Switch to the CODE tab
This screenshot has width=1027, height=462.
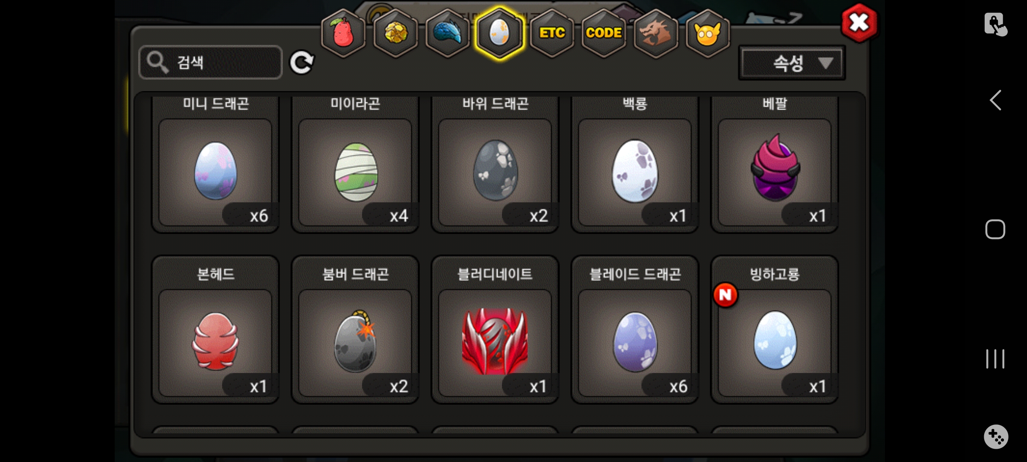coord(604,33)
